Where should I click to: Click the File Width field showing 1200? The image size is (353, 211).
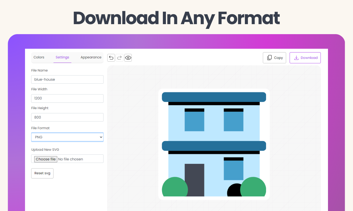click(67, 98)
